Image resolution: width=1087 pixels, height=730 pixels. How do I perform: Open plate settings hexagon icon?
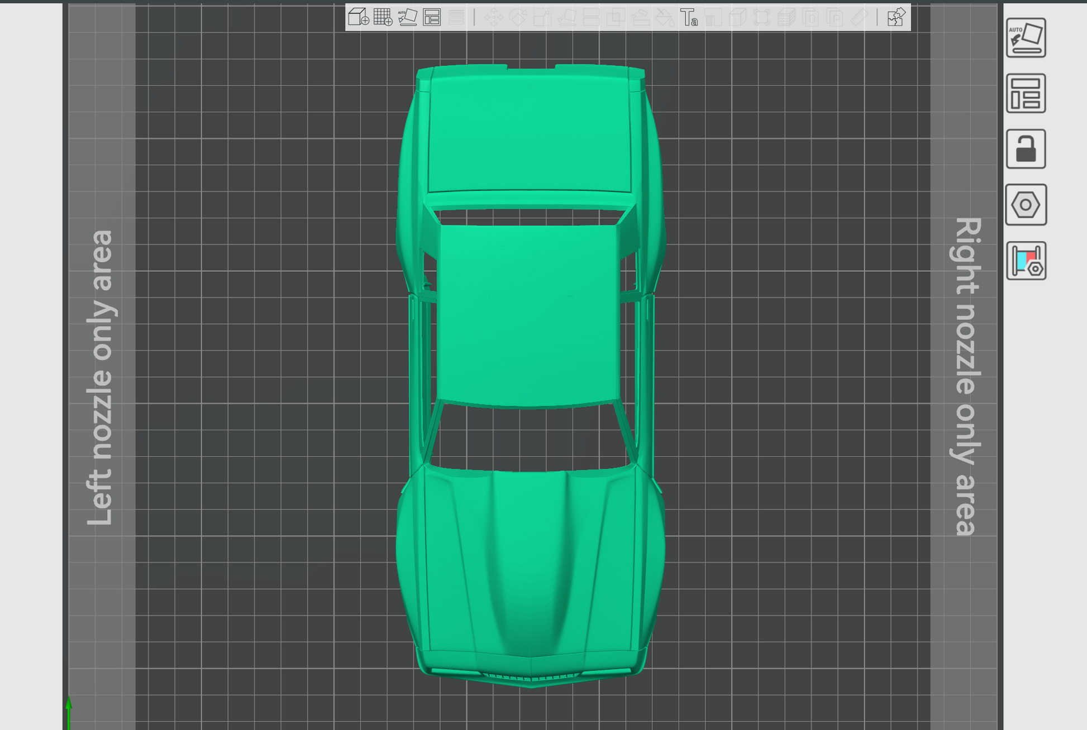pyautogui.click(x=1026, y=205)
